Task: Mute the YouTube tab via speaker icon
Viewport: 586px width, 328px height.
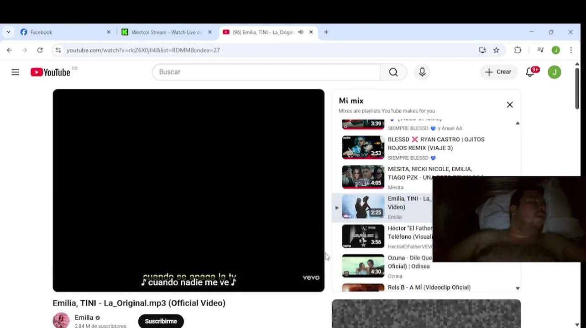Action: coord(301,32)
